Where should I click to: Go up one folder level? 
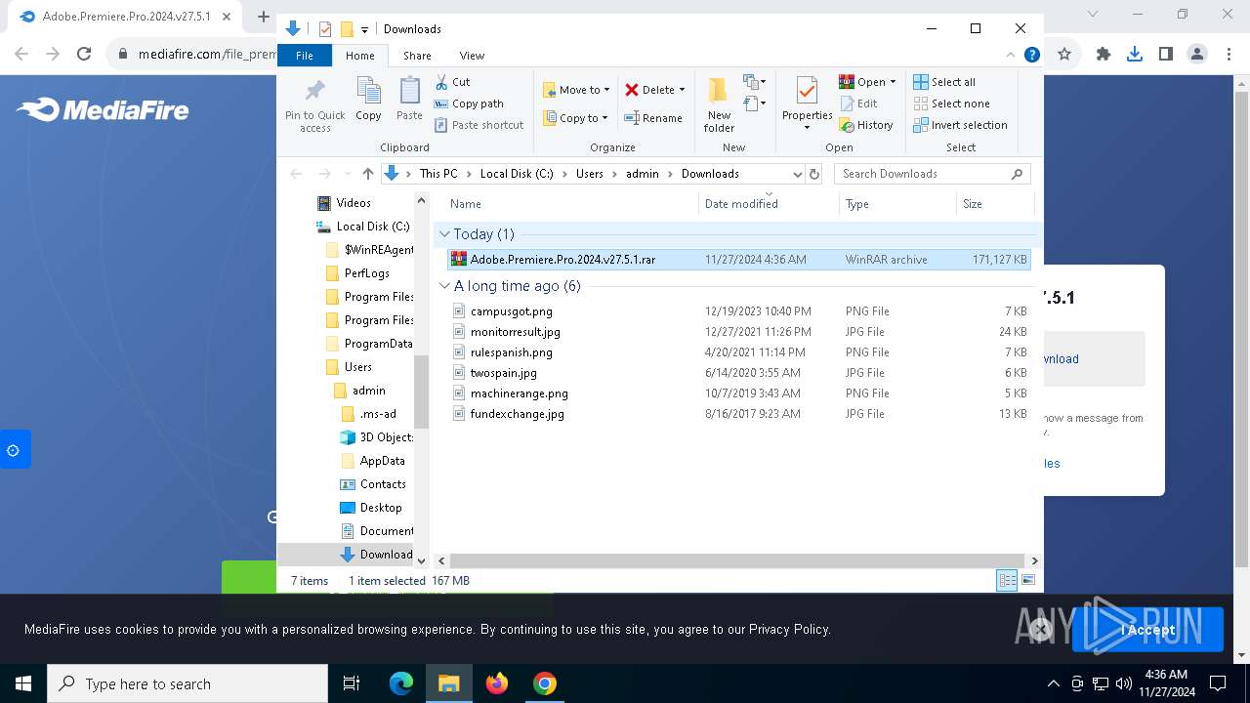coord(367,174)
